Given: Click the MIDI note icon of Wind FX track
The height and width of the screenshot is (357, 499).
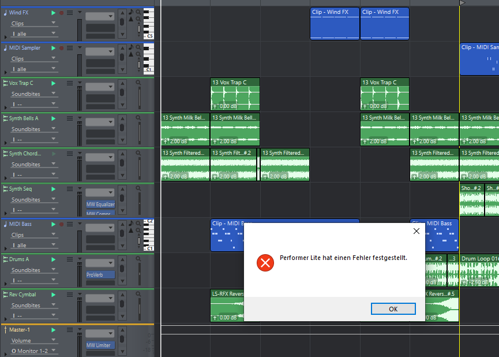Looking at the screenshot, I should point(5,13).
